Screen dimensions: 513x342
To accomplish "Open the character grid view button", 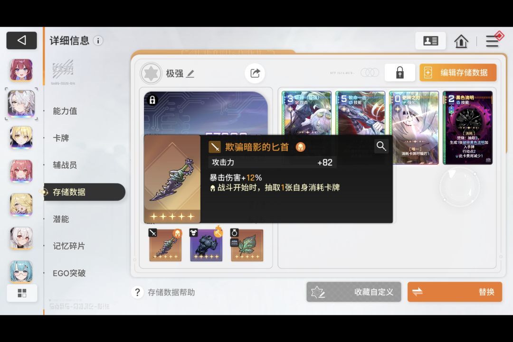I will click(22, 293).
